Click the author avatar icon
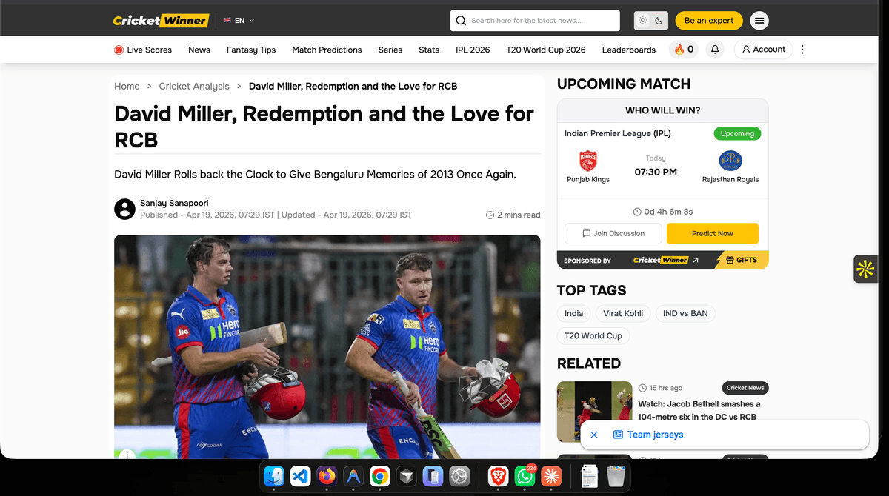This screenshot has width=889, height=496. coord(124,209)
